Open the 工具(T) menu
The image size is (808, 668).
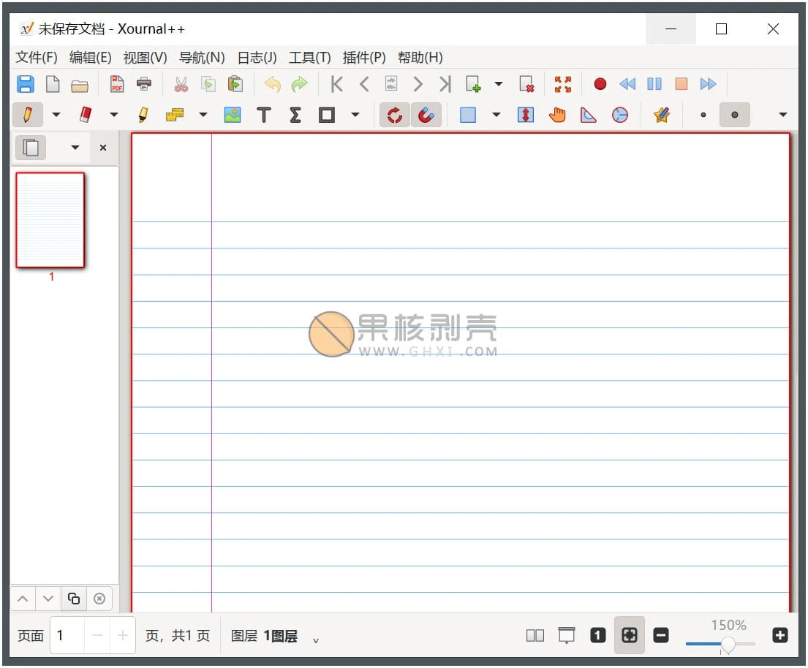click(309, 57)
